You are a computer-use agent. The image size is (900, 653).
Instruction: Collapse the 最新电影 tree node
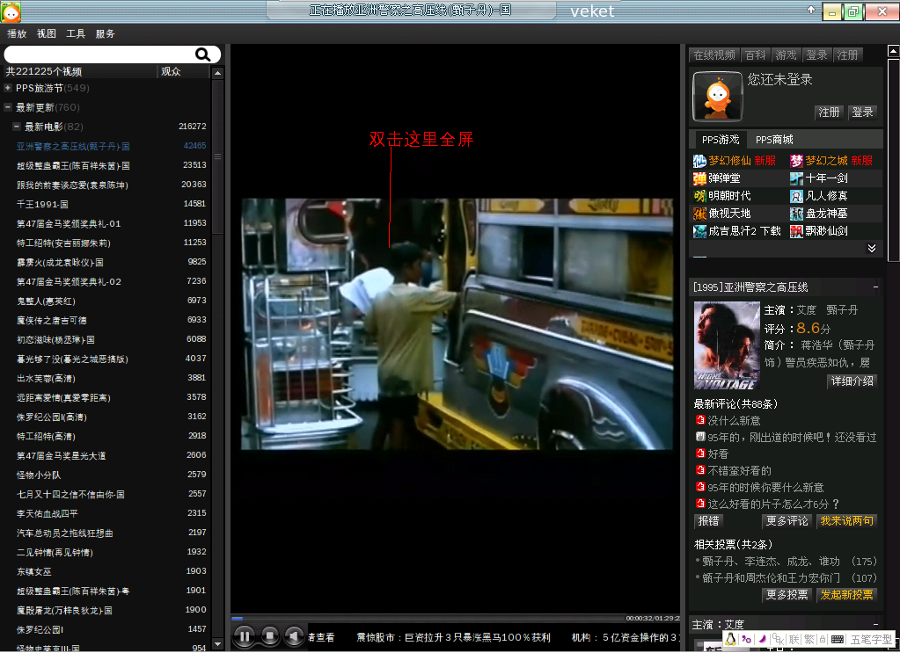[17, 127]
